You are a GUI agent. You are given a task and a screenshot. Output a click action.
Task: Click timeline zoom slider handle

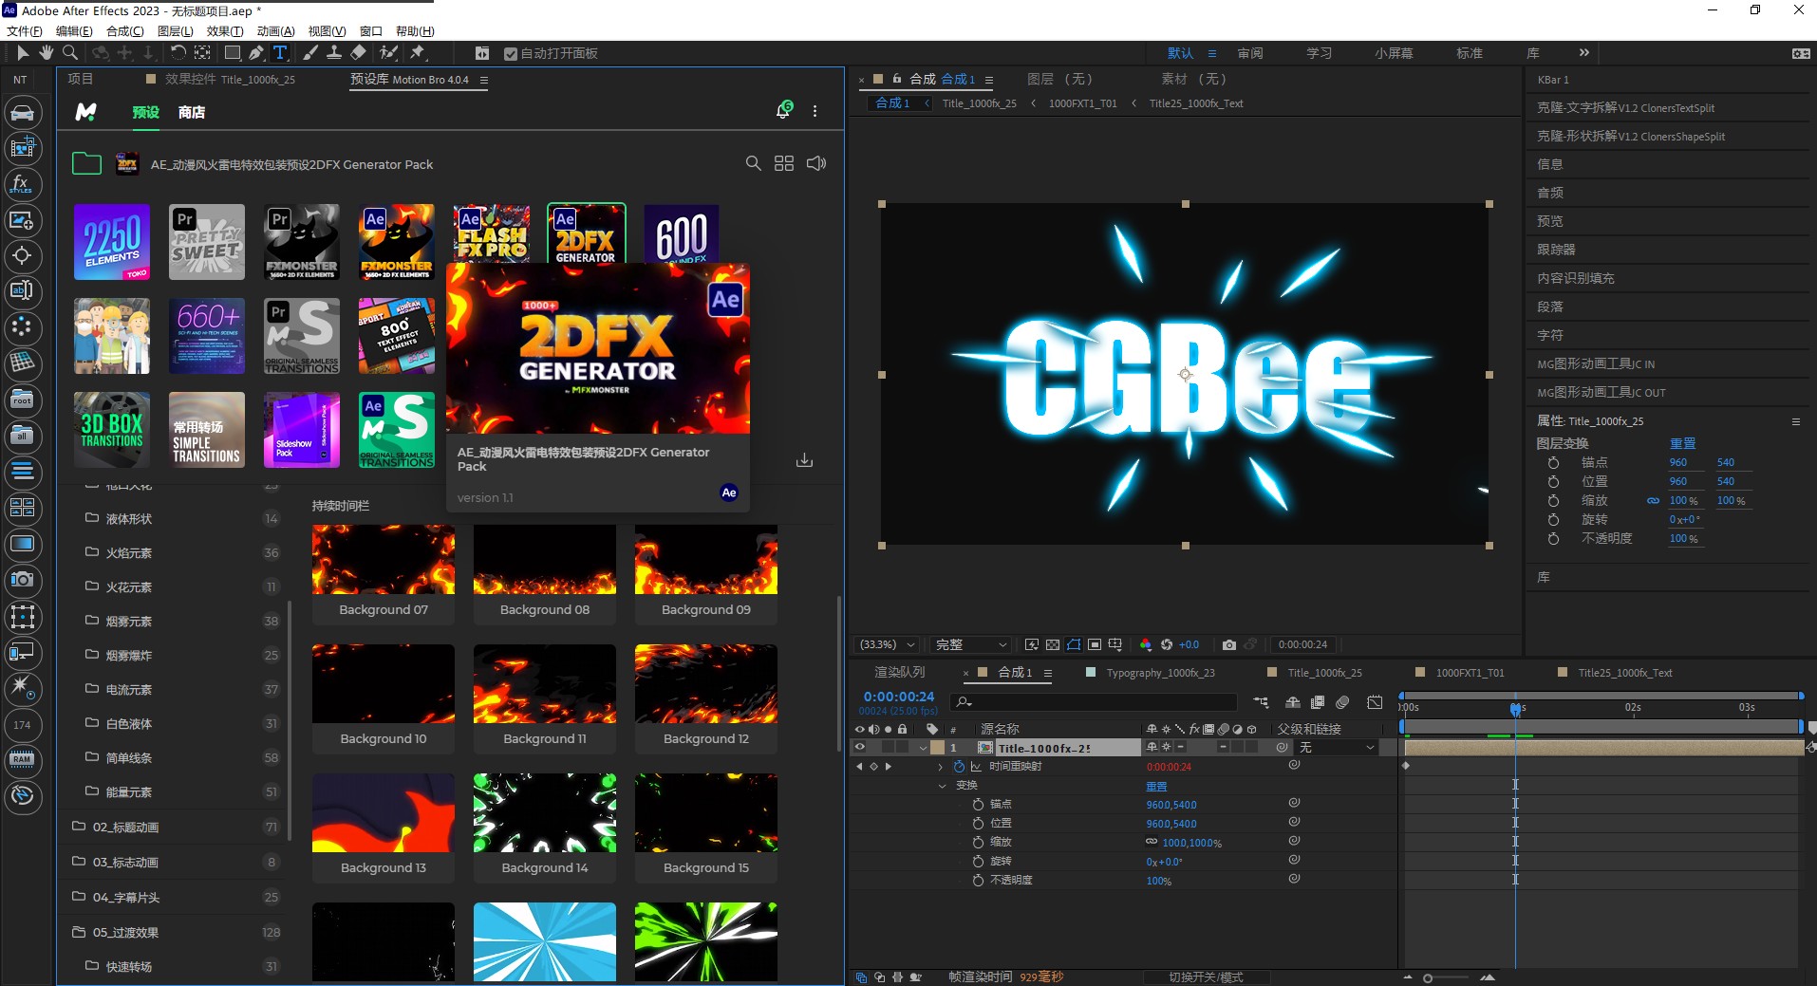click(x=1428, y=977)
